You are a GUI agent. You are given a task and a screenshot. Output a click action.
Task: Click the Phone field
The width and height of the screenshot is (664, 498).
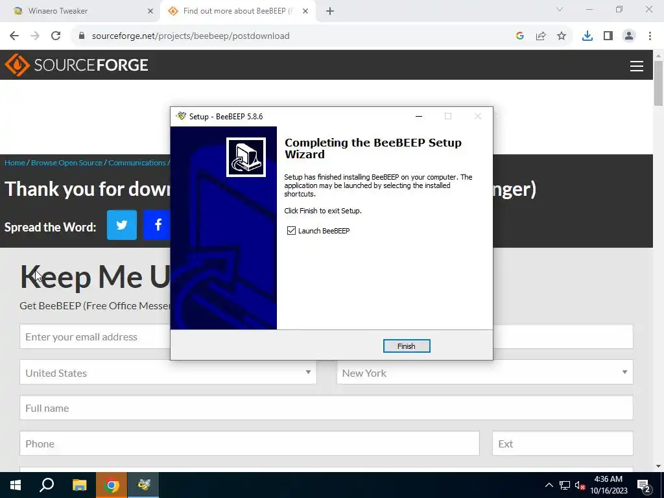250,444
